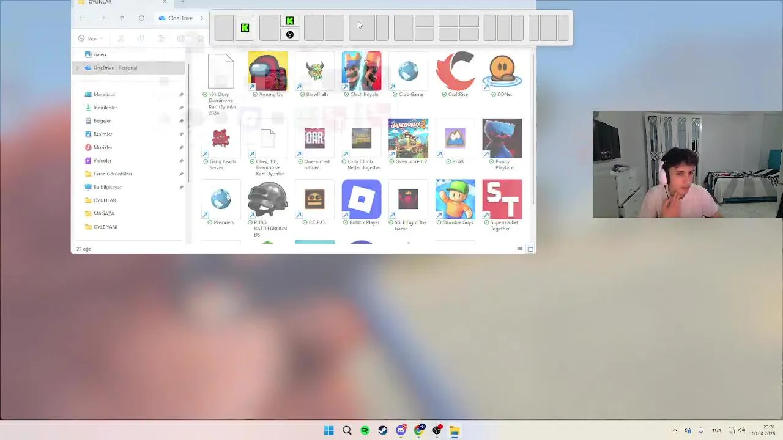Open Discord from the taskbar
The width and height of the screenshot is (783, 440).
point(401,430)
